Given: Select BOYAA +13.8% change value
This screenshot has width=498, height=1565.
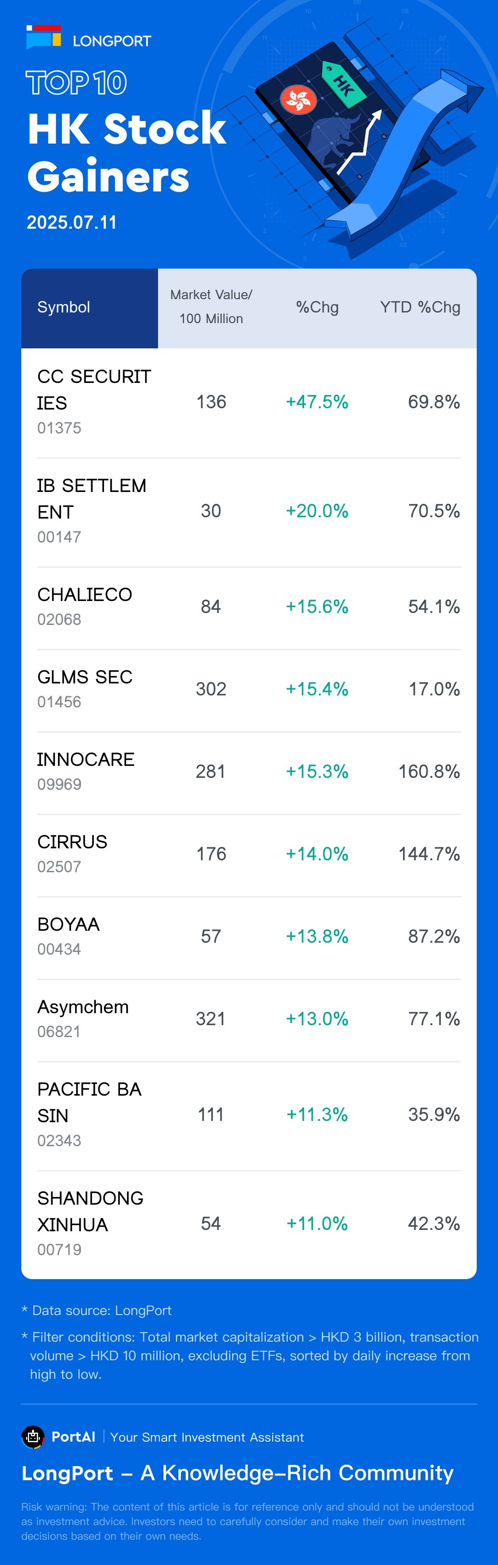Looking at the screenshot, I should click(x=317, y=936).
